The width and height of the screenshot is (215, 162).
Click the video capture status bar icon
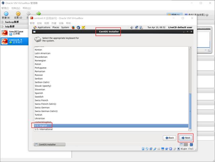tap(167, 149)
